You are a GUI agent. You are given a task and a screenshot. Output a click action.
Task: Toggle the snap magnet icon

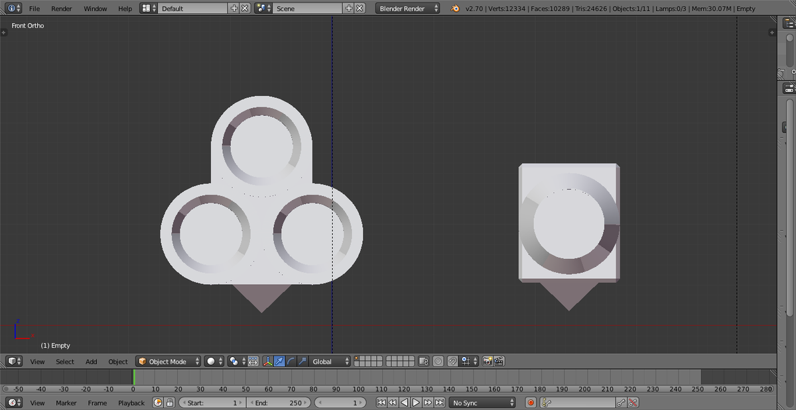pos(452,362)
